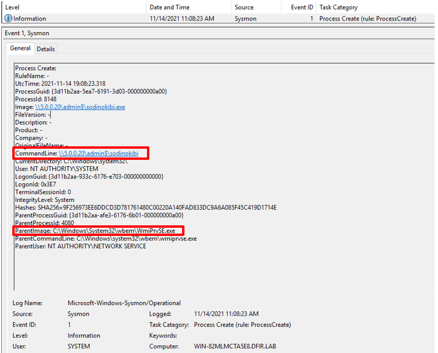Click the Process Create: heading line
Viewport: 438px width, 353px height.
(36, 68)
